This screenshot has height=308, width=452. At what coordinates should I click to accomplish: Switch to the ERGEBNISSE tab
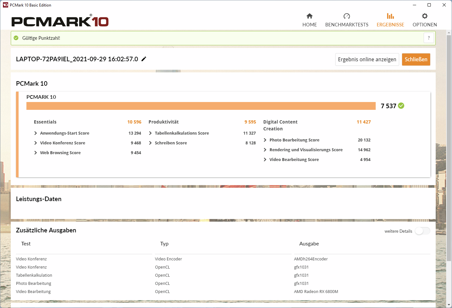[390, 20]
